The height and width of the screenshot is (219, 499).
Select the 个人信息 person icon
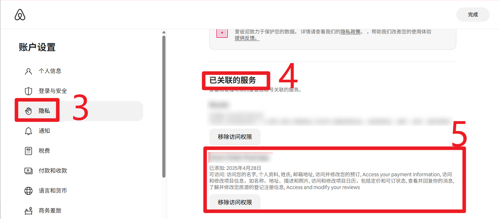pyautogui.click(x=28, y=71)
